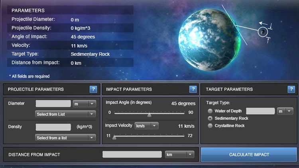Viewport: 299px width, 168px height.
Task: Expand density Select from a list dropdown
Action: [65, 138]
